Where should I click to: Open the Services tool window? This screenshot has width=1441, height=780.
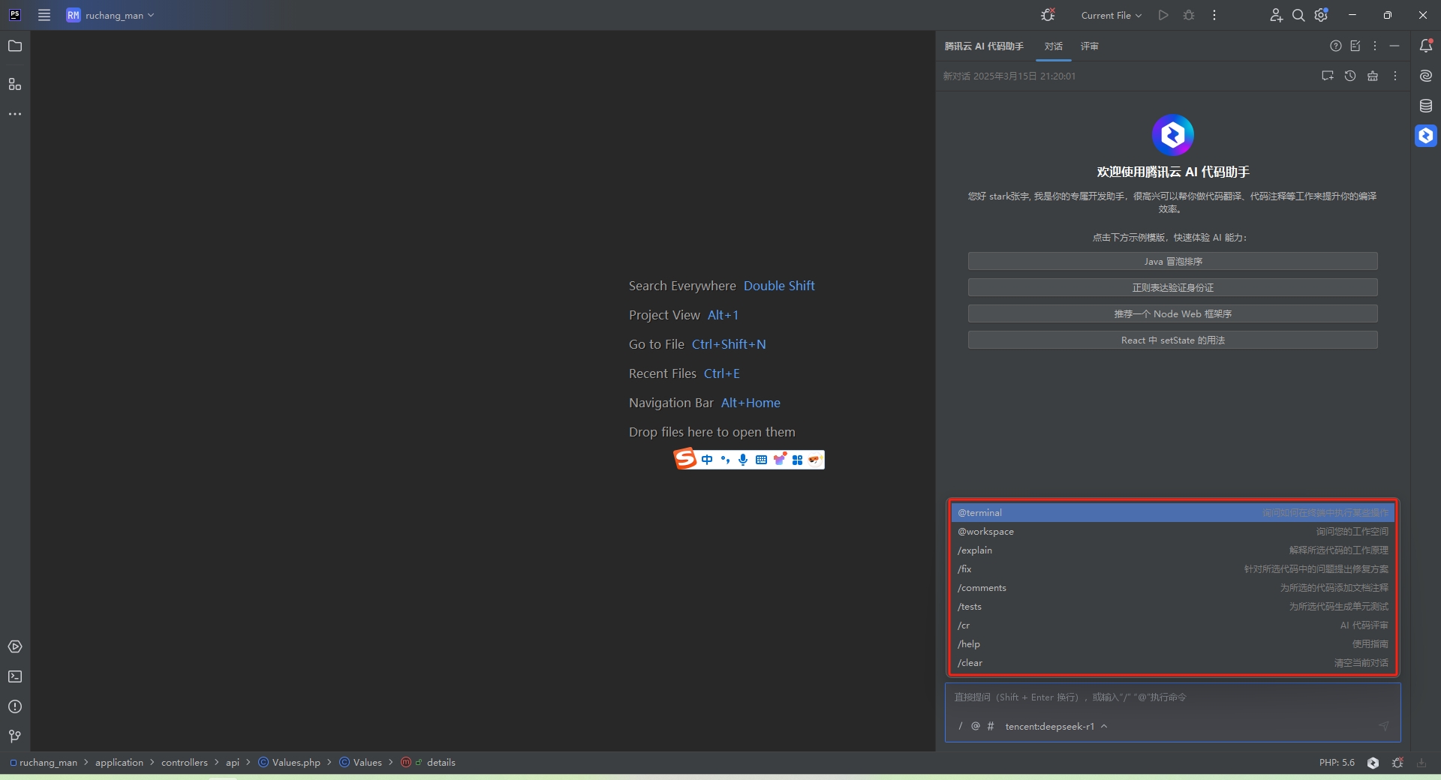tap(15, 646)
